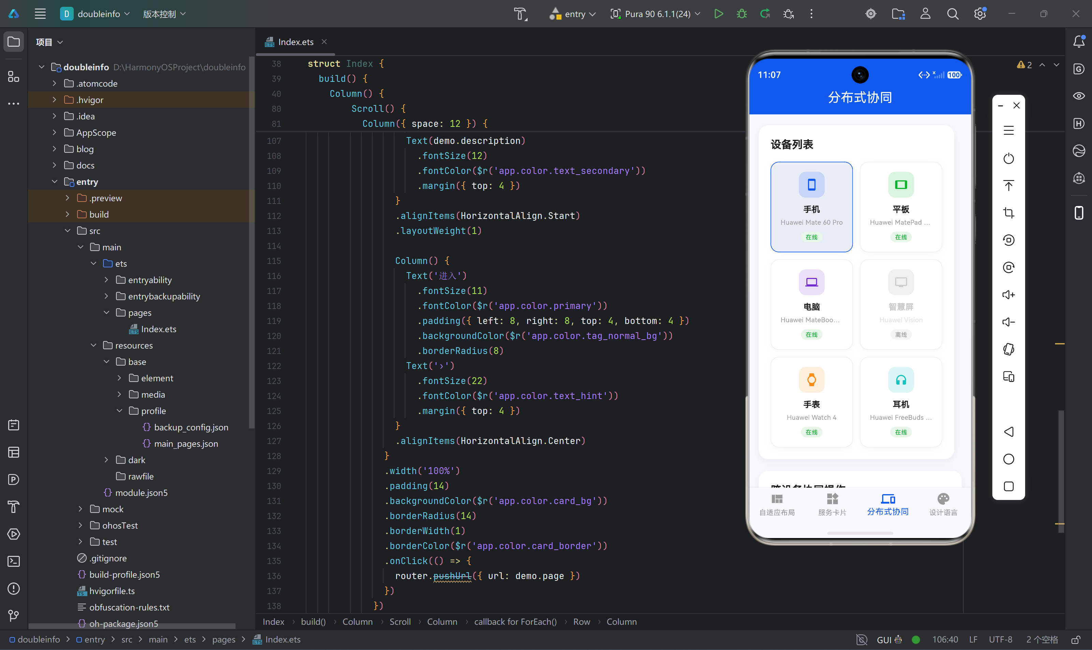Run the app with the green play icon
Viewport: 1092px width, 650px height.
tap(718, 14)
